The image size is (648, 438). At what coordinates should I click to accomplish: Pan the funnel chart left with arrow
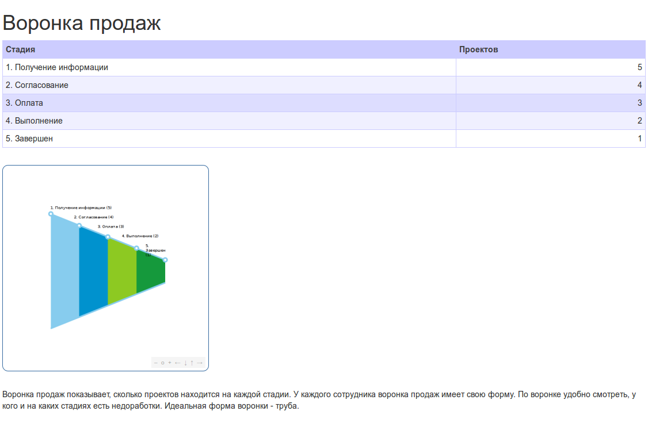[178, 363]
